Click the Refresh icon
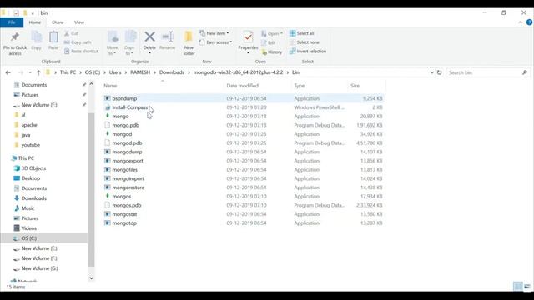 (440, 72)
